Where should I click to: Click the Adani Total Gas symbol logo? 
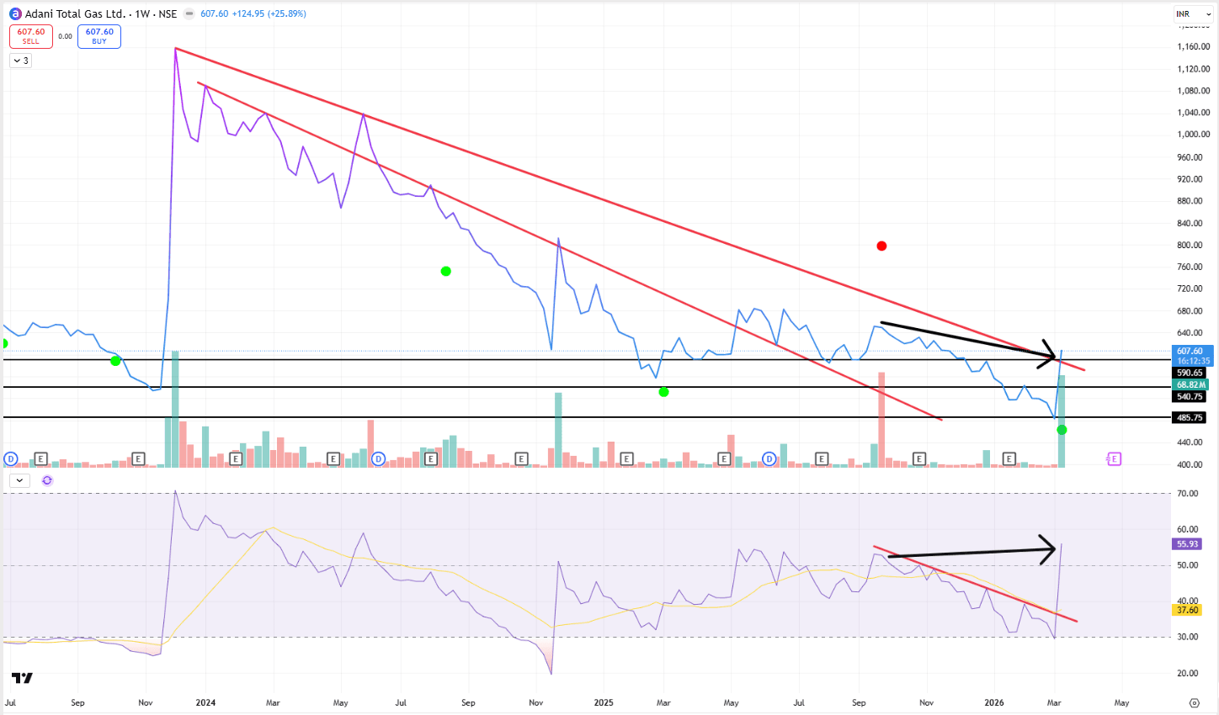point(15,14)
